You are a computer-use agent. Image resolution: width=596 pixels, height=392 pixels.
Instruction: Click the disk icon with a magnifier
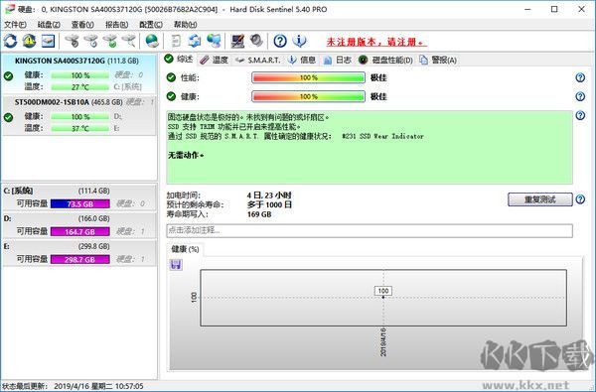pos(129,41)
